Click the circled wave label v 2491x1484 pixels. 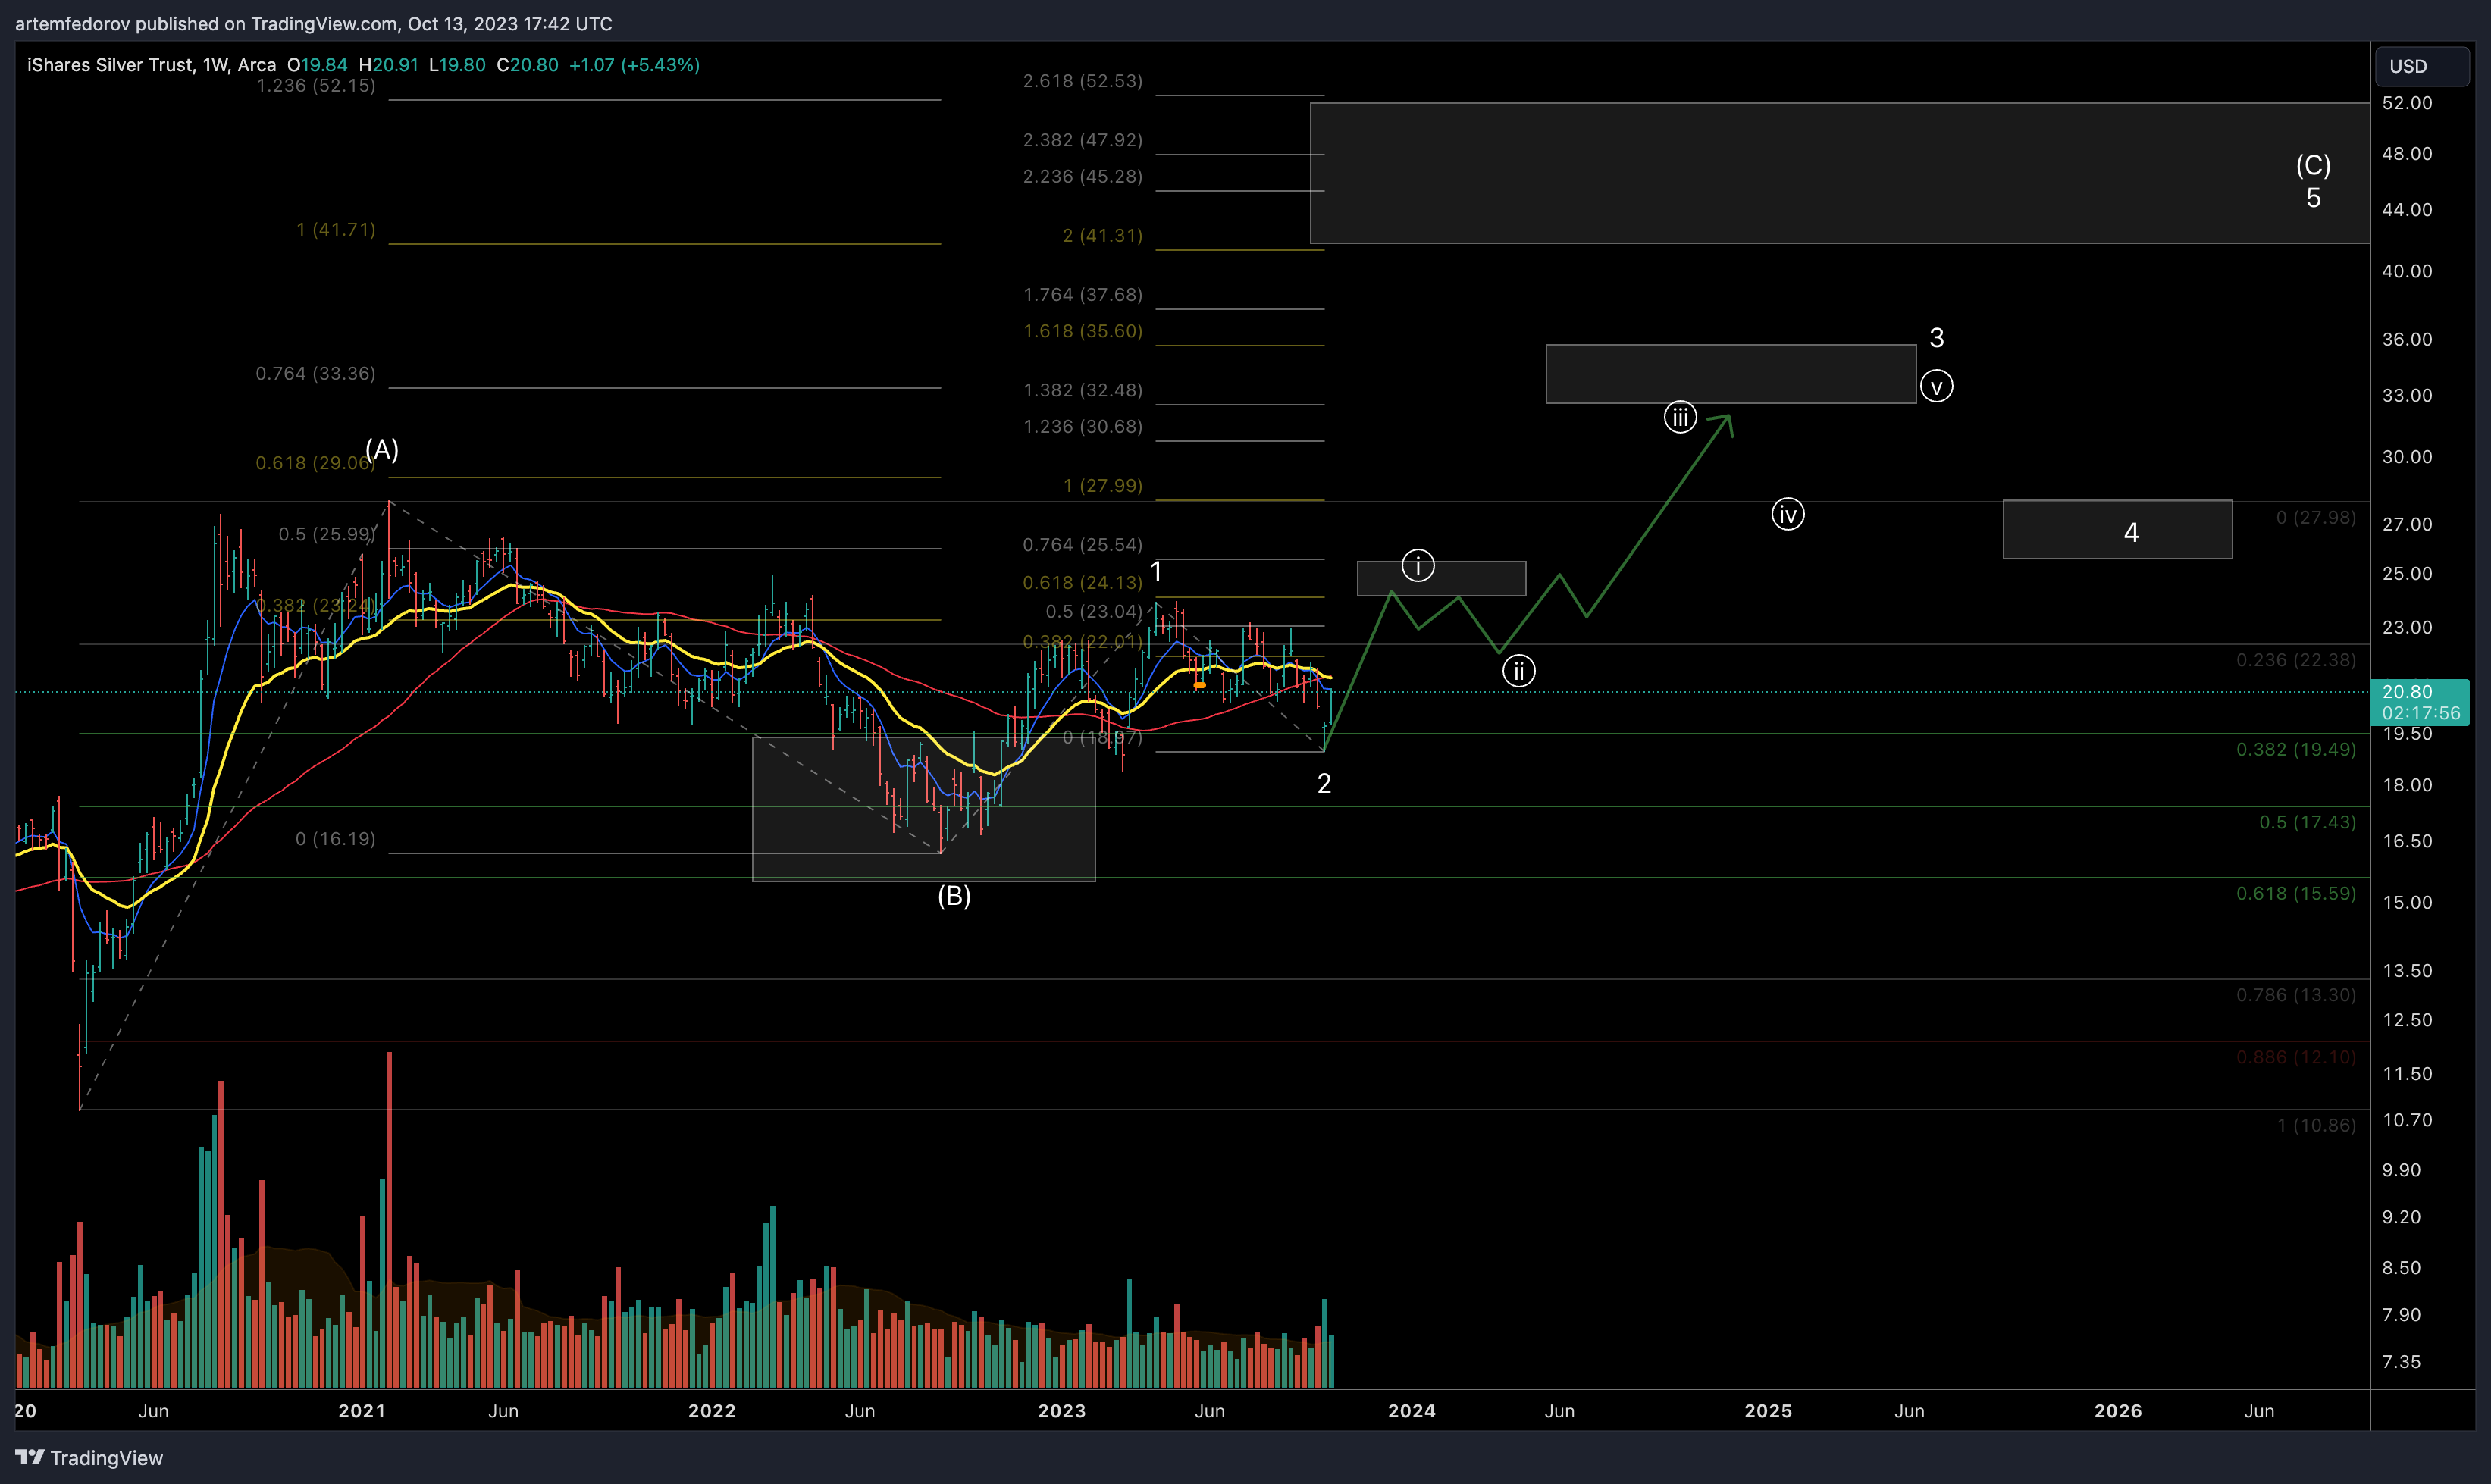[1937, 386]
